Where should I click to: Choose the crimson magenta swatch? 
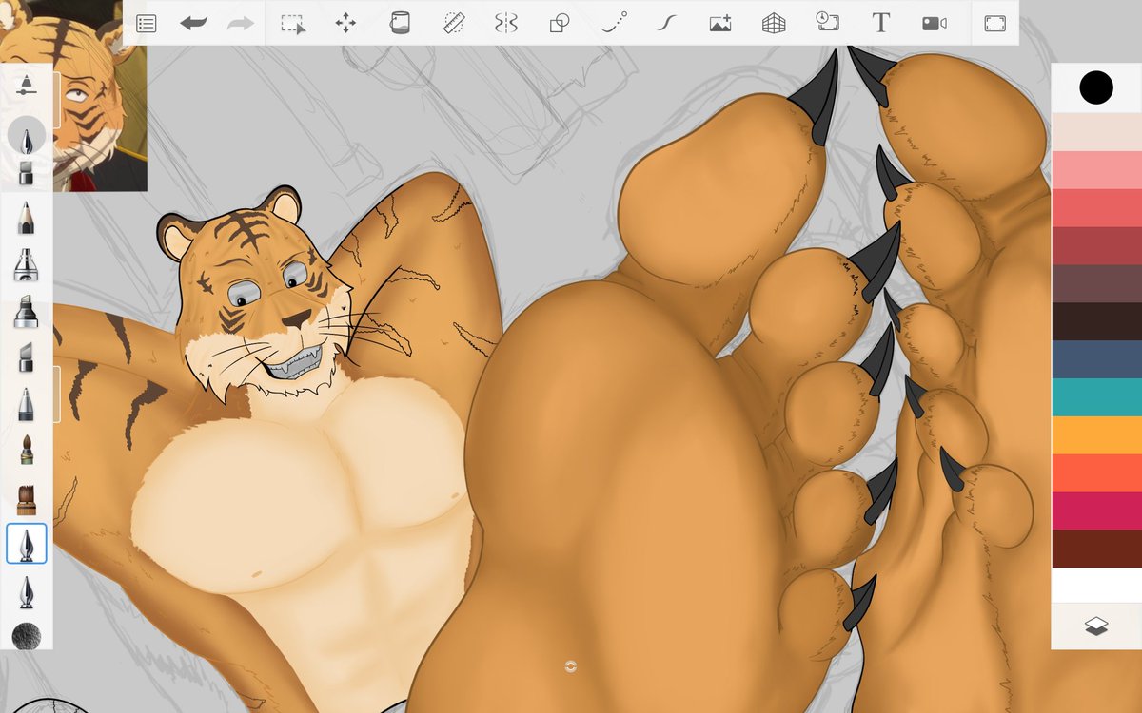pos(1096,511)
